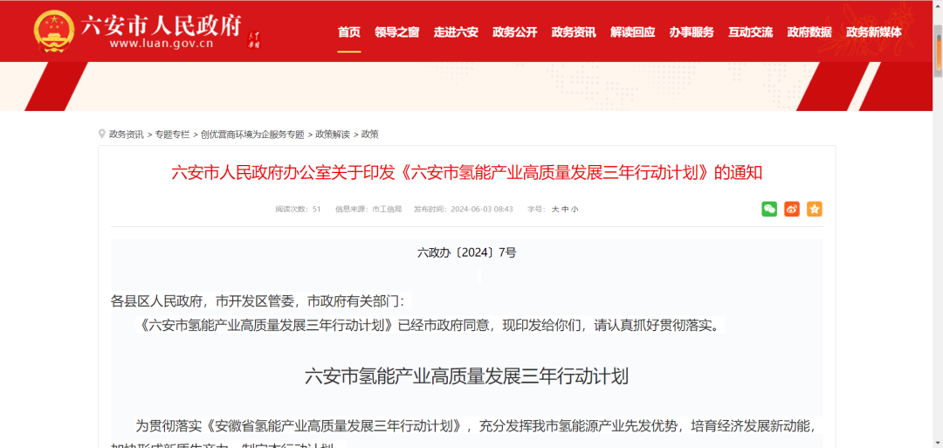Click the 专题专栏 breadcrumb link
The width and height of the screenshot is (943, 448).
(x=172, y=134)
